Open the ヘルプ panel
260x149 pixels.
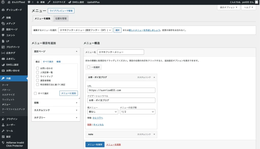click(249, 7)
